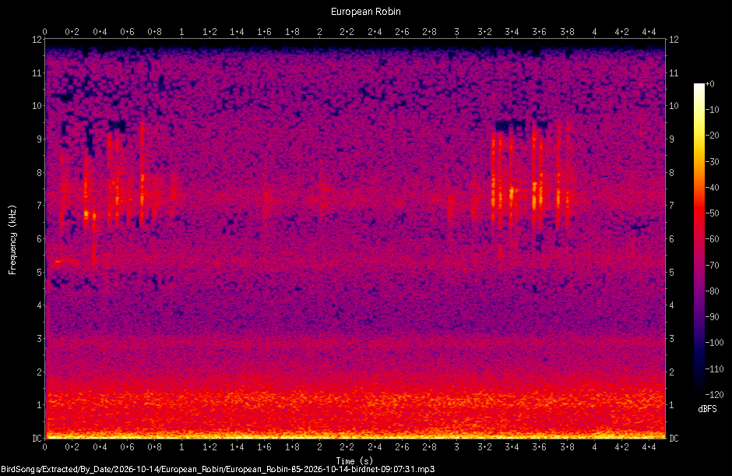Image resolution: width=732 pixels, height=476 pixels.
Task: Click the bottom time axis 2·8 label
Action: pos(430,447)
